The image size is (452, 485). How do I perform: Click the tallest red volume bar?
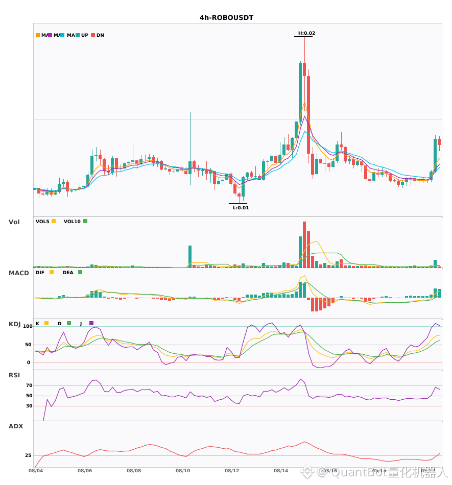tap(304, 245)
